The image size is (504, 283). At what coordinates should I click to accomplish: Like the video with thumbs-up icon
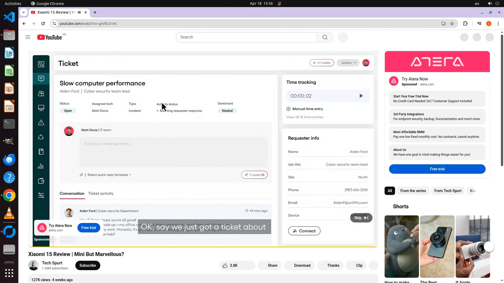225,265
